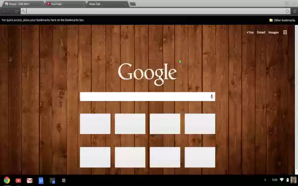The height and width of the screenshot is (186, 298).
Task: Open the Chrome hamburger menu
Action: click(295, 12)
